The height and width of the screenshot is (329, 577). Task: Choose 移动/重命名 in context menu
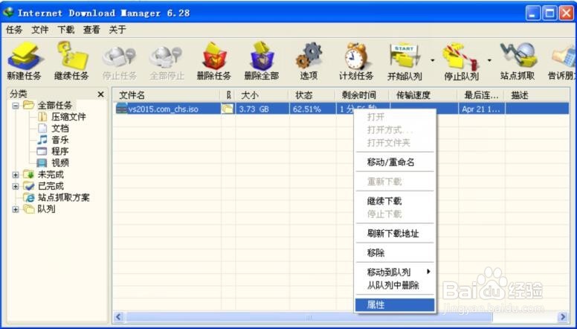pos(395,162)
